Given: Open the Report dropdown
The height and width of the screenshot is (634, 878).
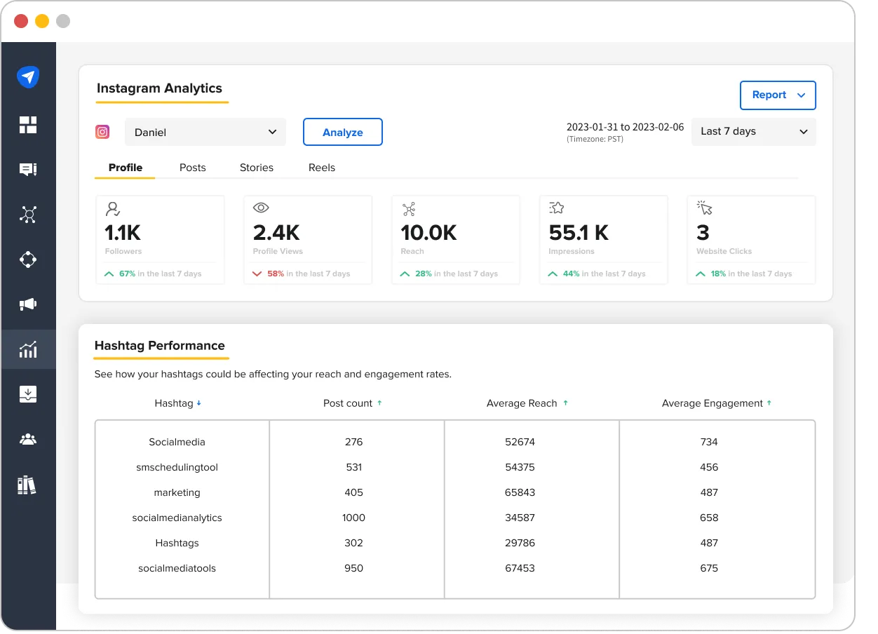Looking at the screenshot, I should pos(778,95).
